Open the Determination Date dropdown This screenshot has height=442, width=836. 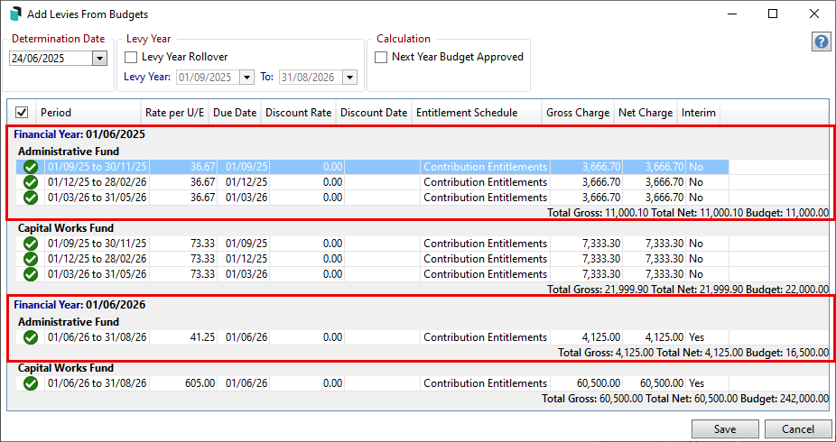click(99, 59)
